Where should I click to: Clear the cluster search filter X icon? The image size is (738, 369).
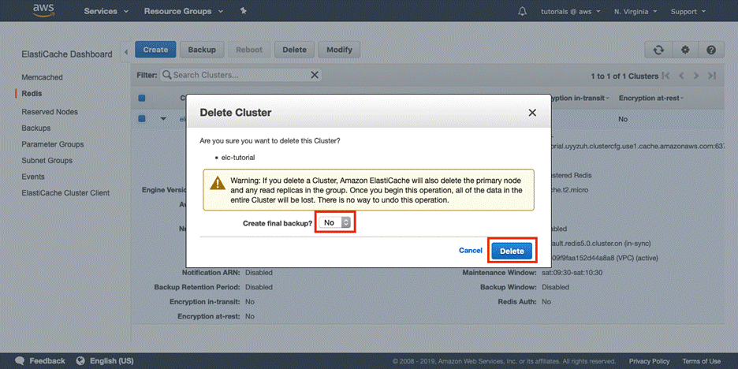point(315,75)
